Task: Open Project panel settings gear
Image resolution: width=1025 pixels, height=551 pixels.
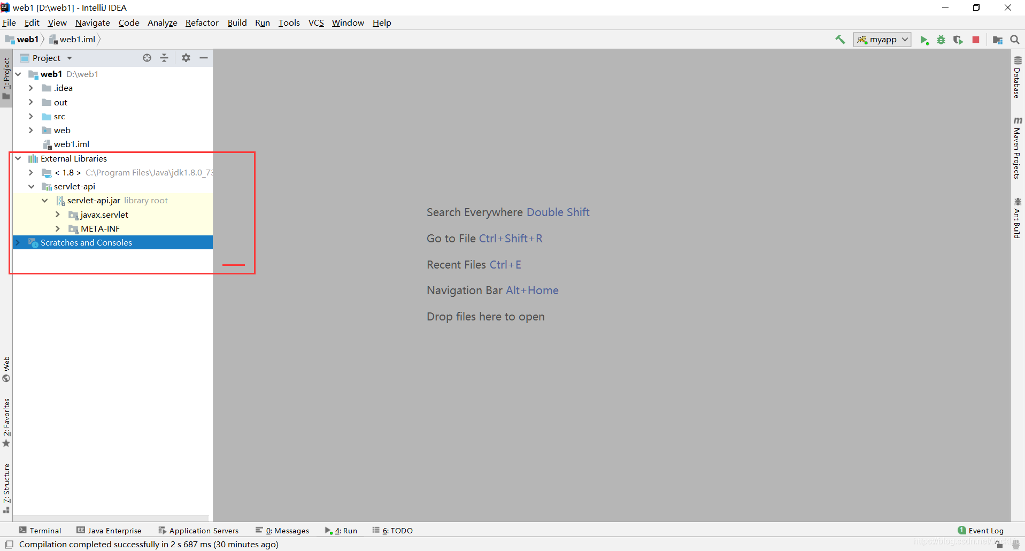Action: (x=186, y=58)
